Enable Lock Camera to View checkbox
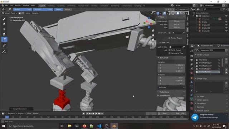This screenshot has width=229, height=129. [169, 53]
